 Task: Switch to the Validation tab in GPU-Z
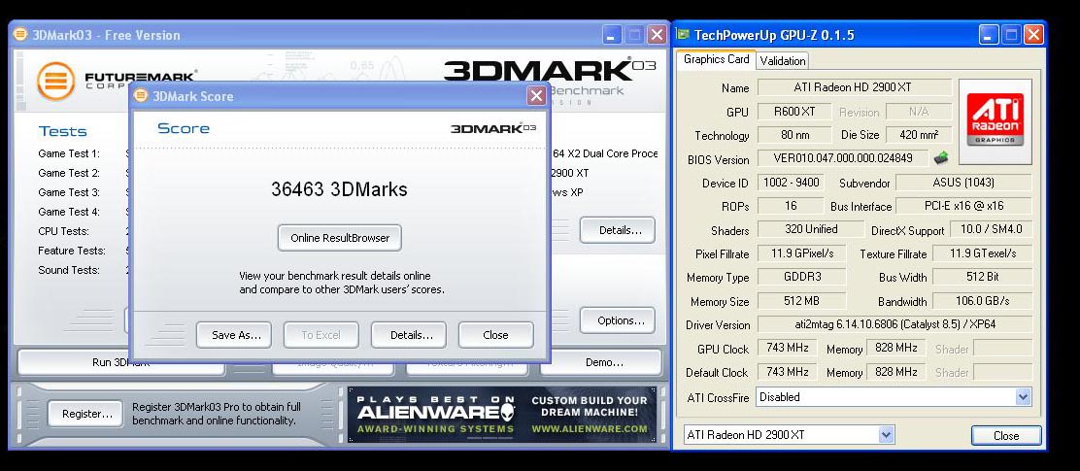(x=783, y=60)
